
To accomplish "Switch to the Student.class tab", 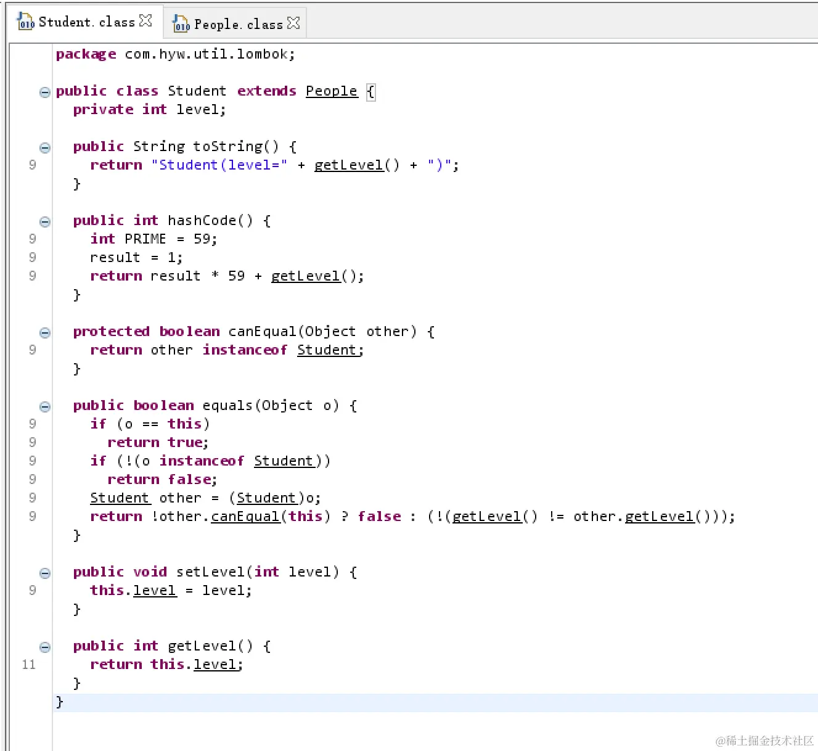I will click(86, 22).
